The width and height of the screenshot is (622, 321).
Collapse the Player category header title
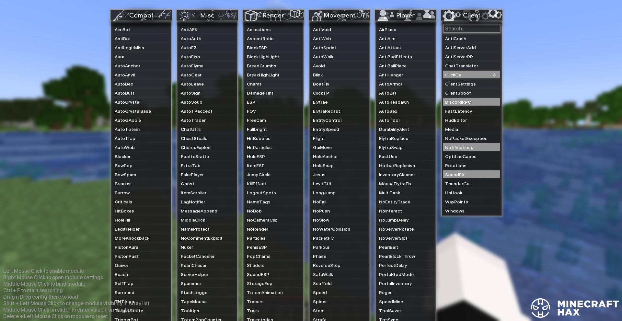point(405,15)
